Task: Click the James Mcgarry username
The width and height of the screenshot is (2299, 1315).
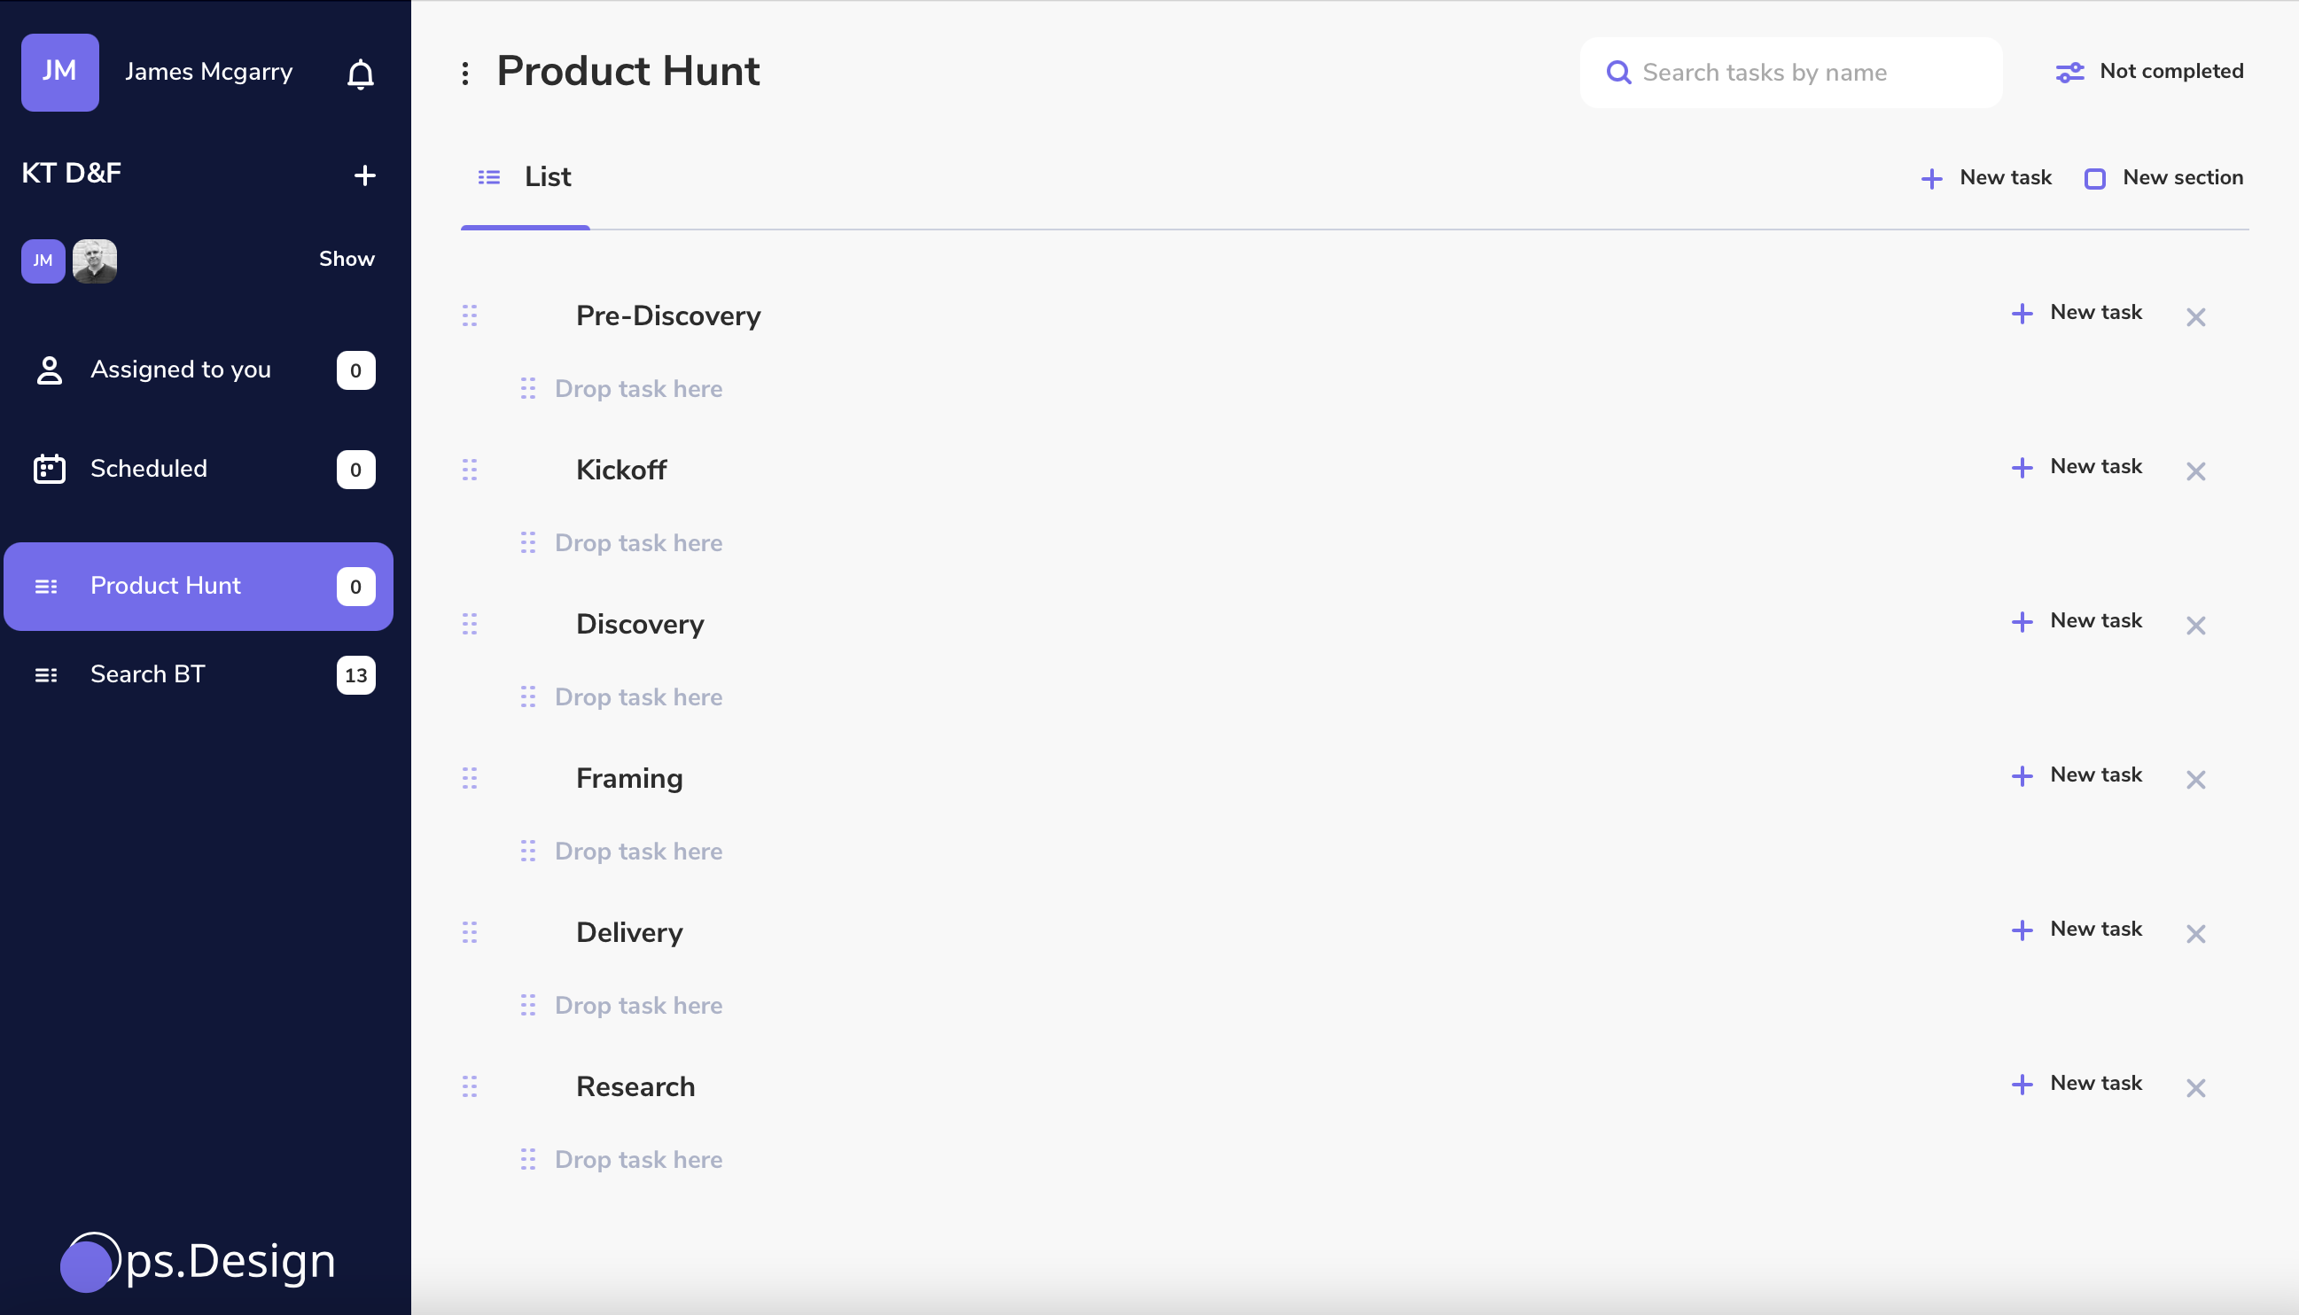Action: pyautogui.click(x=208, y=73)
